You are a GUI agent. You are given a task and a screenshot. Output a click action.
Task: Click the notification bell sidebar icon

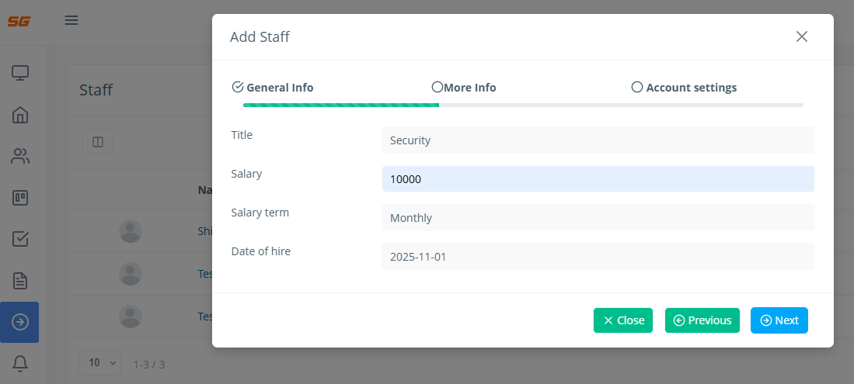(20, 362)
